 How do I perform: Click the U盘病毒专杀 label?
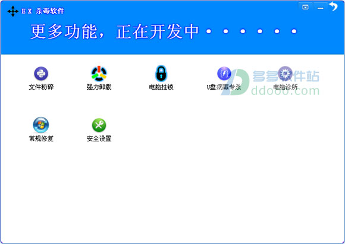pyautogui.click(x=224, y=87)
